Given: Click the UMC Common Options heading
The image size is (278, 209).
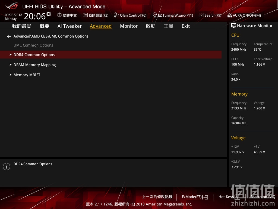Looking at the screenshot, I should point(33,45).
